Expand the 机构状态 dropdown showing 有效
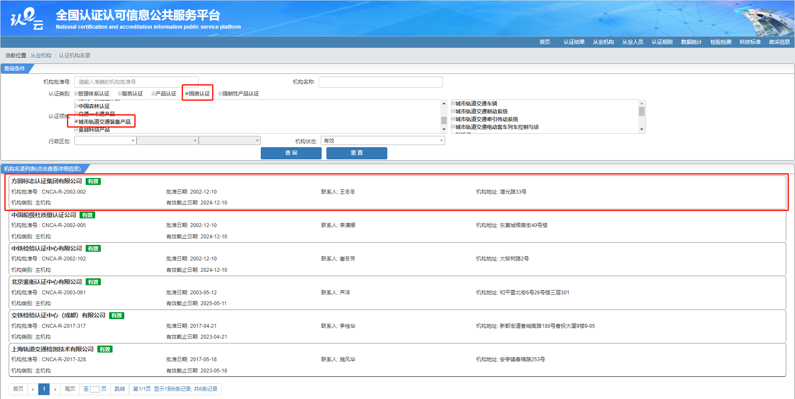Viewport: 795px width, 399px height. coord(383,141)
